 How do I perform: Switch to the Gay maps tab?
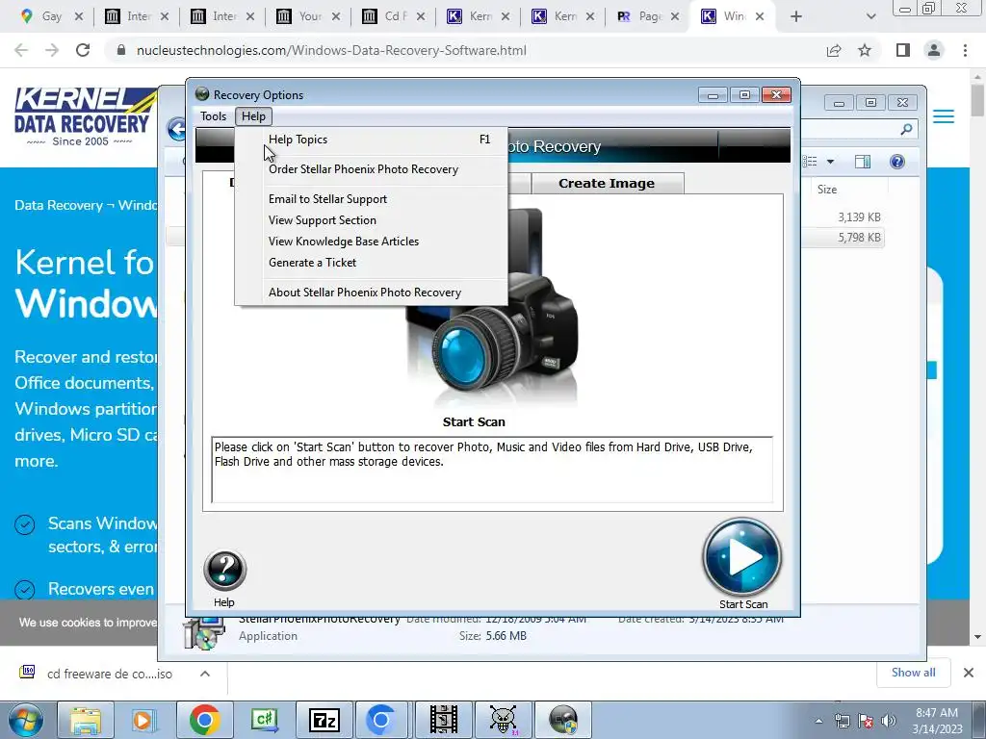coord(50,16)
